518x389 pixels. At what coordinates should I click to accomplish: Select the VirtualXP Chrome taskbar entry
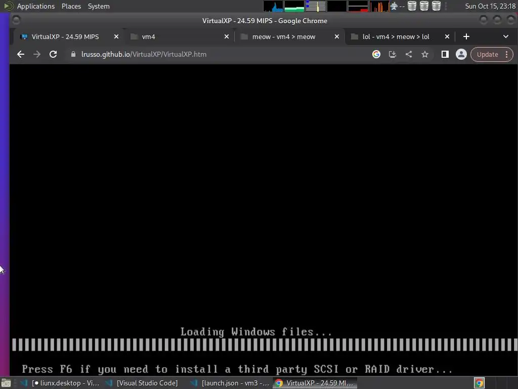click(315, 383)
